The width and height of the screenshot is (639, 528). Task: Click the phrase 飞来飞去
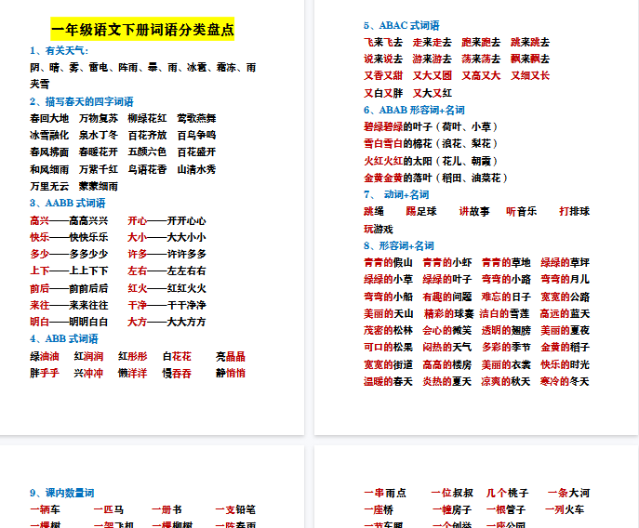click(x=382, y=42)
